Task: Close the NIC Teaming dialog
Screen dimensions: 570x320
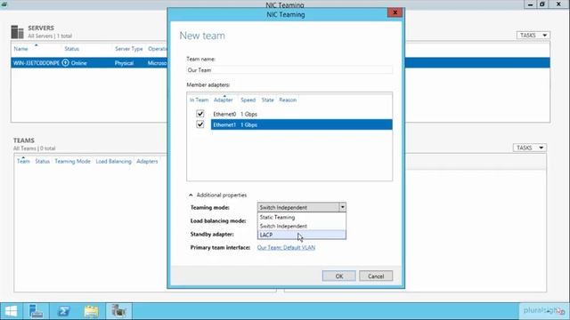Action: click(x=395, y=12)
